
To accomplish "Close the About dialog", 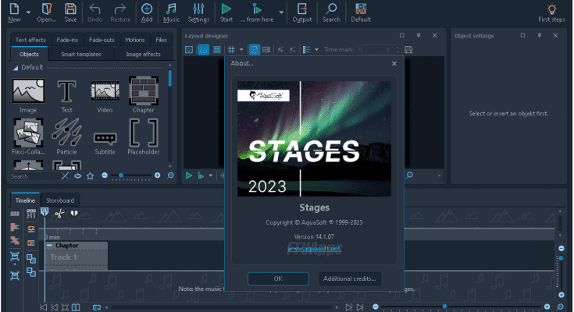I will [394, 64].
